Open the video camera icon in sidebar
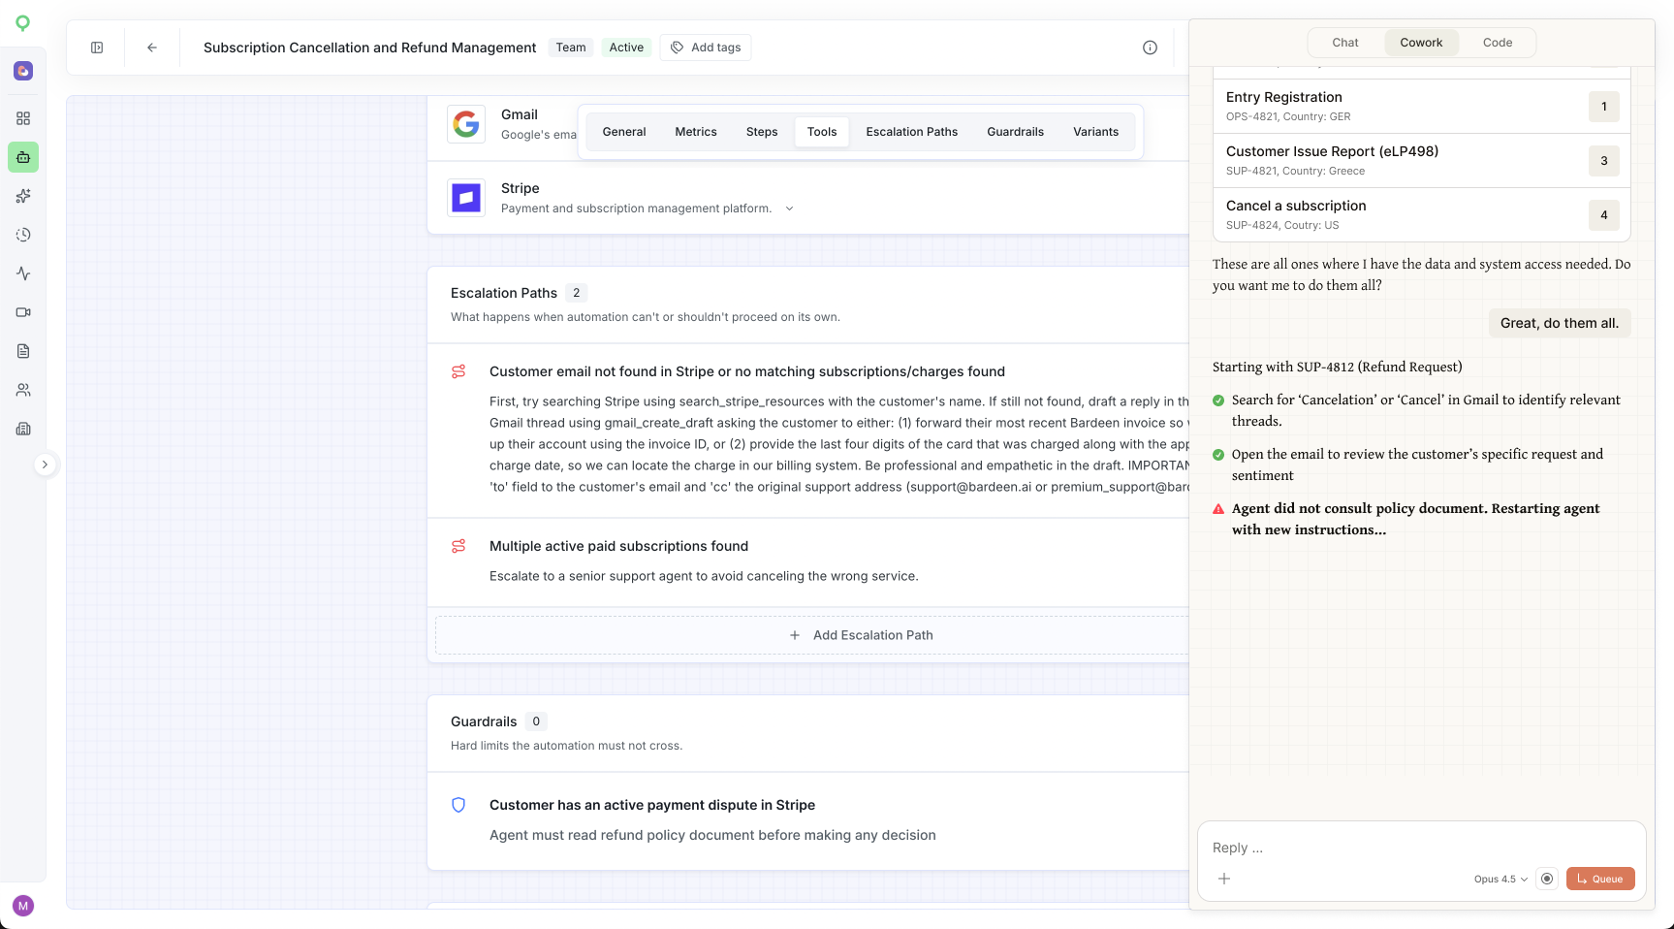The image size is (1674, 929). coord(23,312)
